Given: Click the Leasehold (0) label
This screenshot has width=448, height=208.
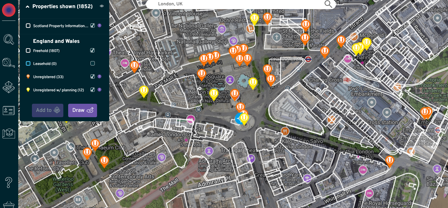Looking at the screenshot, I should point(45,64).
